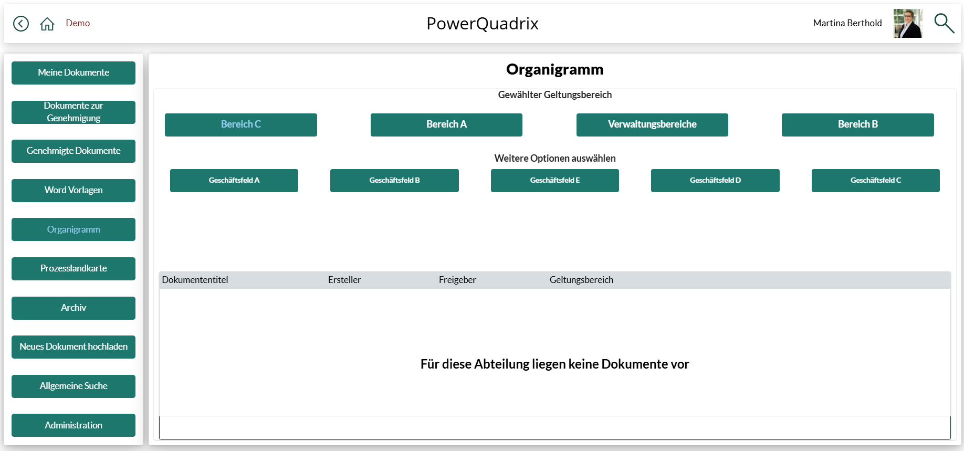Show Genehmigte Dokumente
This screenshot has height=451, width=964.
coord(74,151)
